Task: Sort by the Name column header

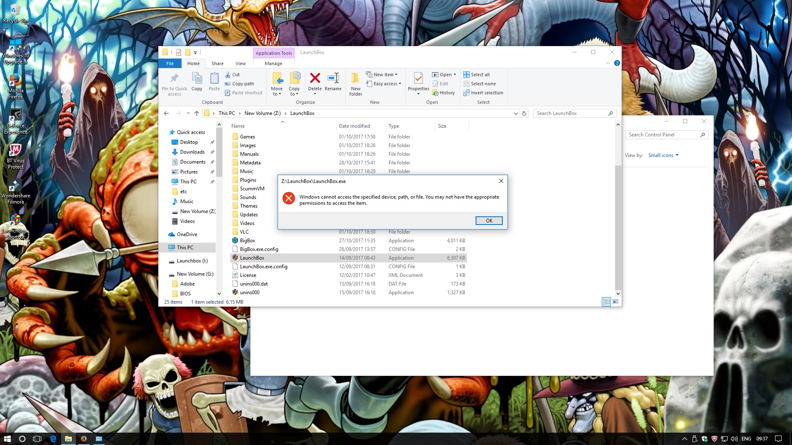Action: [238, 126]
